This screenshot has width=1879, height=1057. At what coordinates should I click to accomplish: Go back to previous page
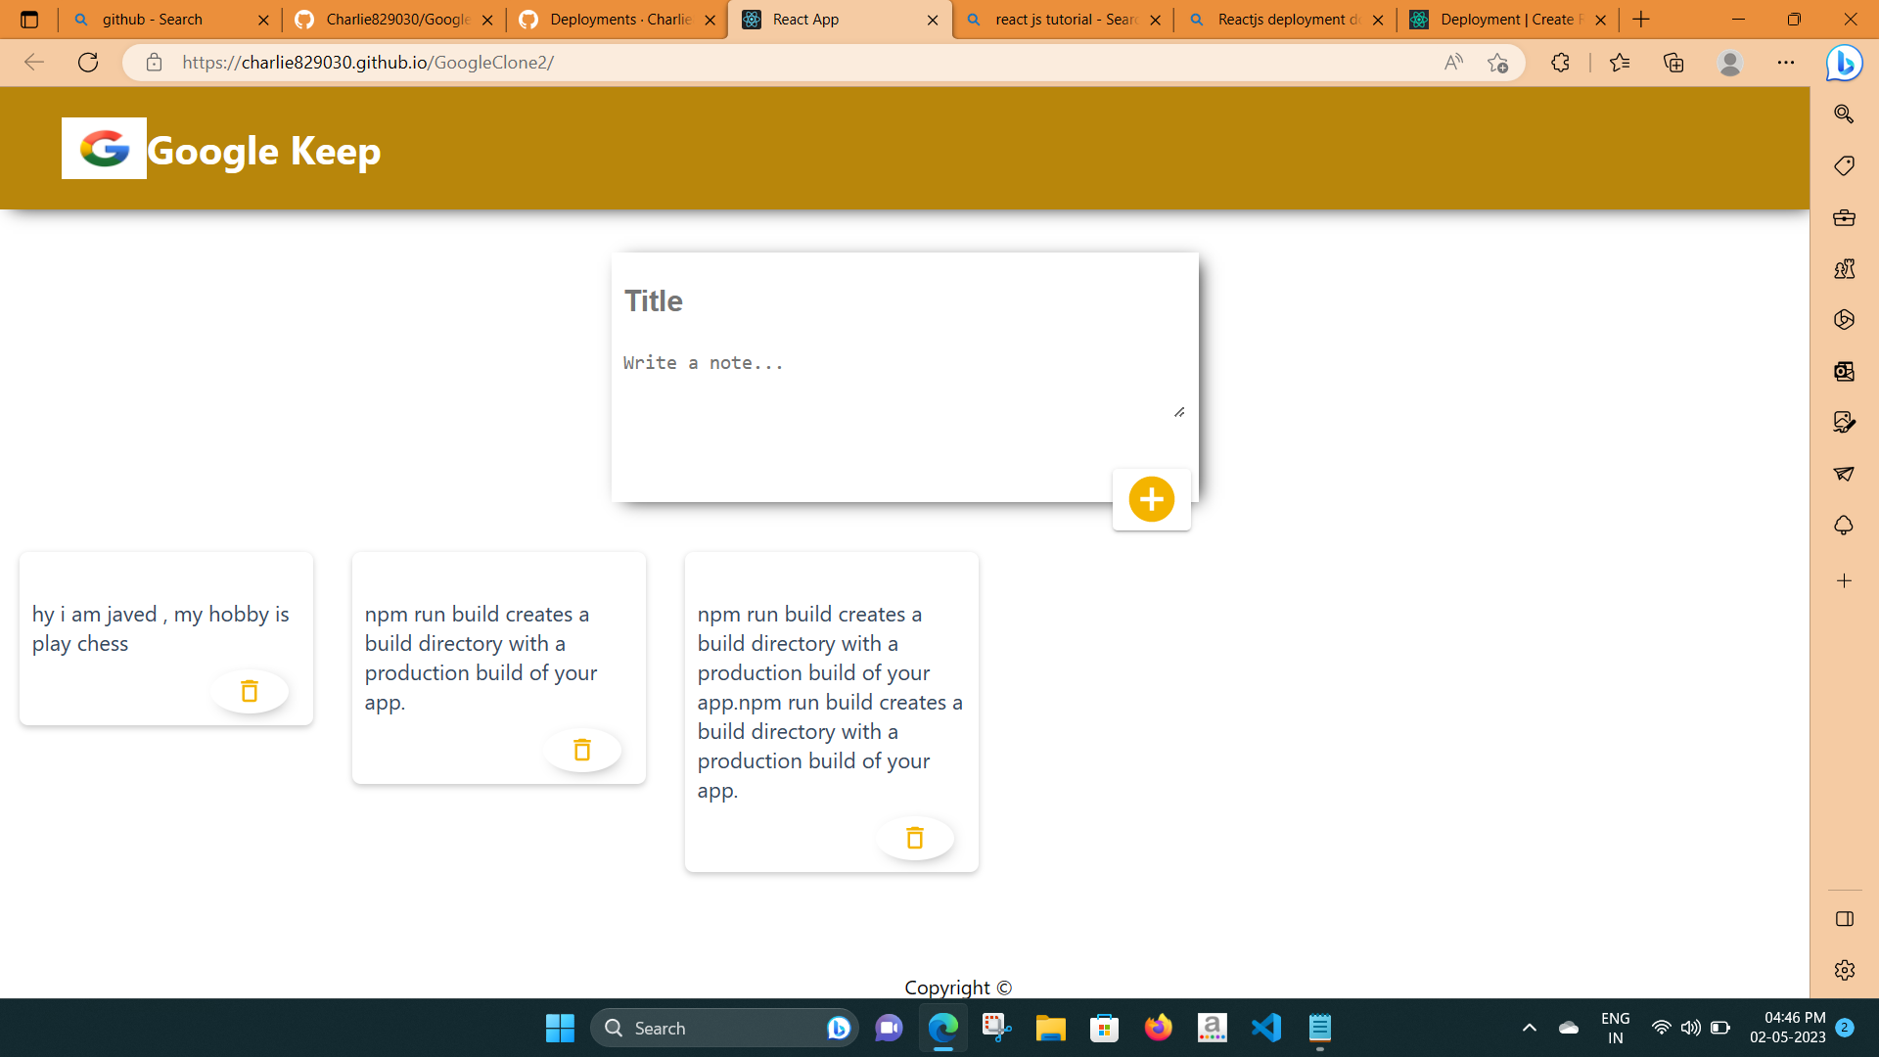tap(34, 63)
